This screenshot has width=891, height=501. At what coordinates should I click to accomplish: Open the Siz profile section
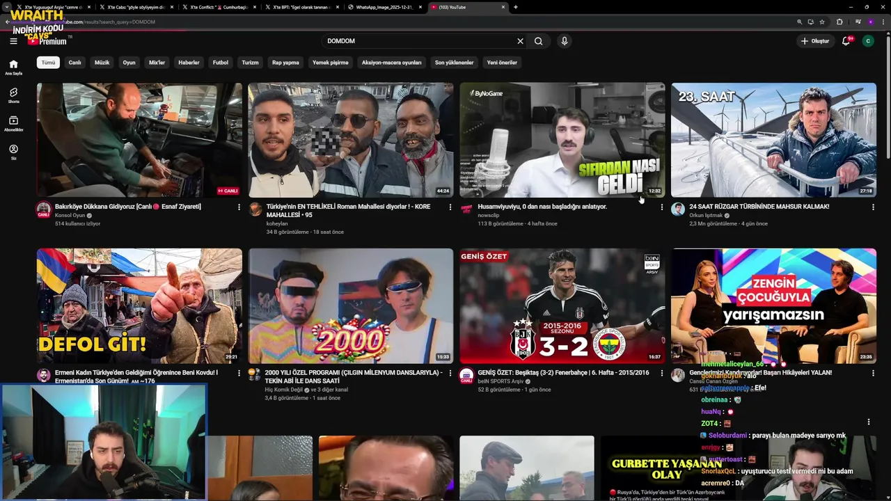click(13, 152)
